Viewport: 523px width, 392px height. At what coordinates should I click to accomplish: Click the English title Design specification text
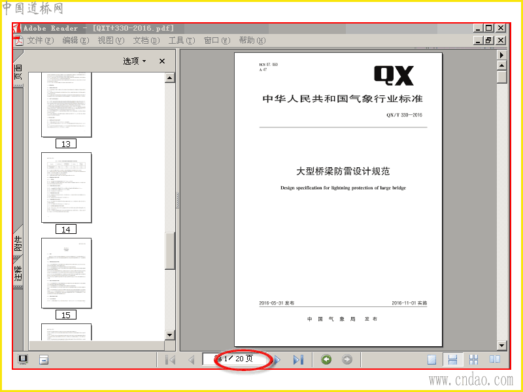(x=343, y=188)
